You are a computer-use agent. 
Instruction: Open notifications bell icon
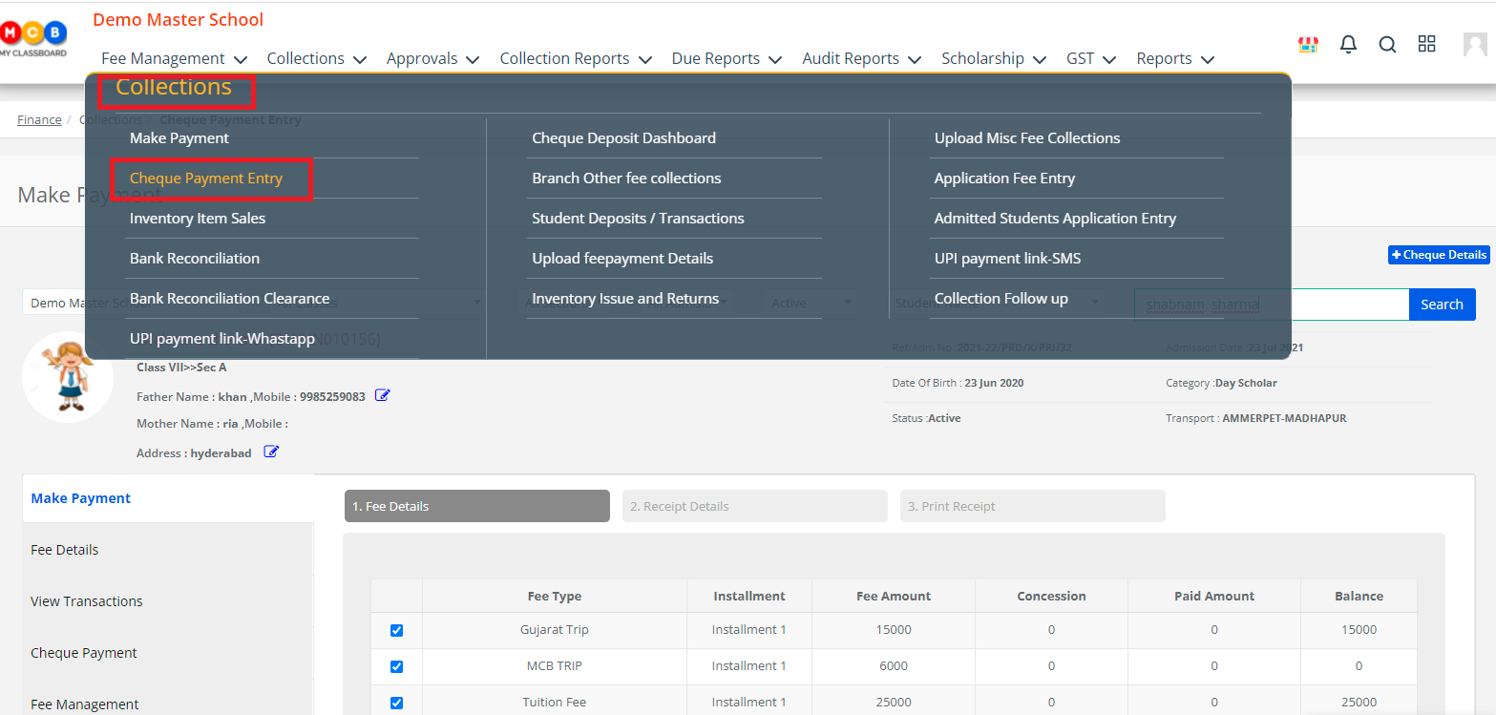tap(1348, 44)
